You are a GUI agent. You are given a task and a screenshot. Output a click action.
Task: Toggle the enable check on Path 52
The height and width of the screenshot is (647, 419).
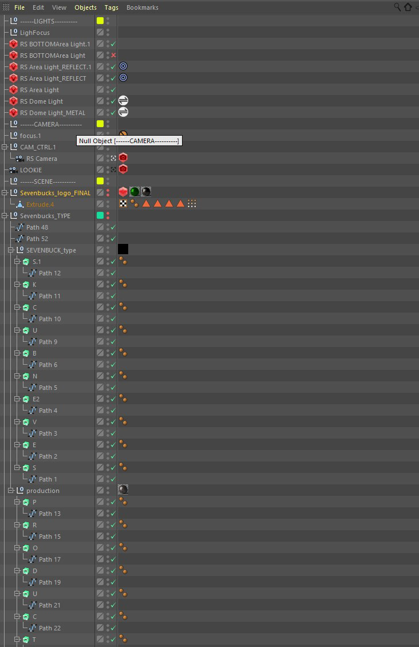(x=113, y=239)
